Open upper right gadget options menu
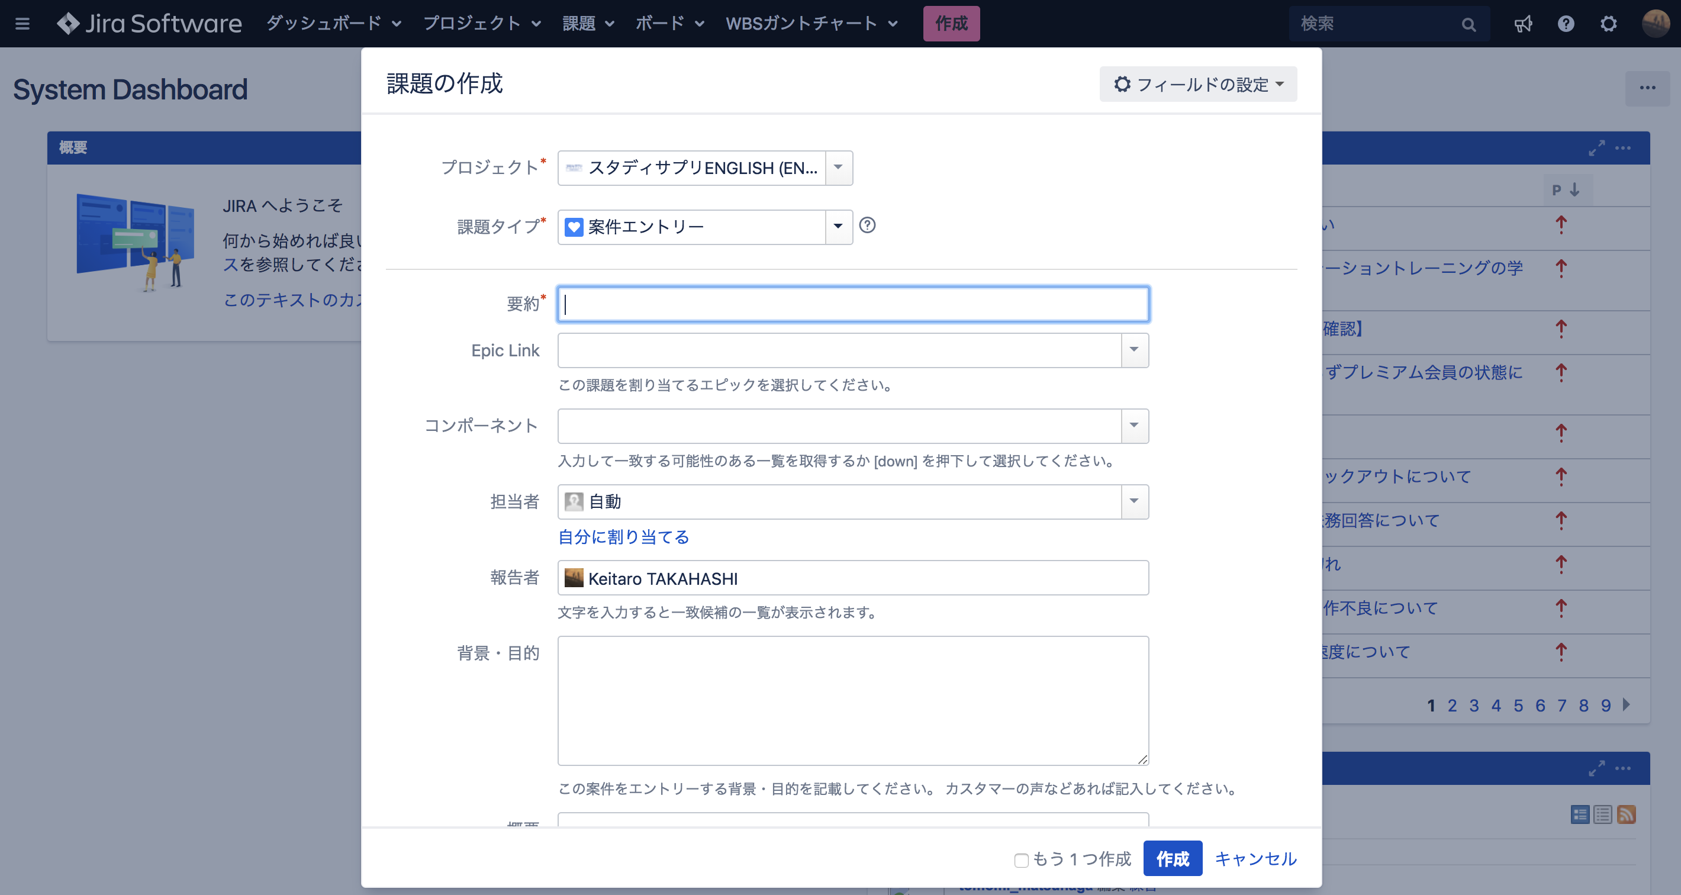Image resolution: width=1681 pixels, height=895 pixels. pos(1623,148)
